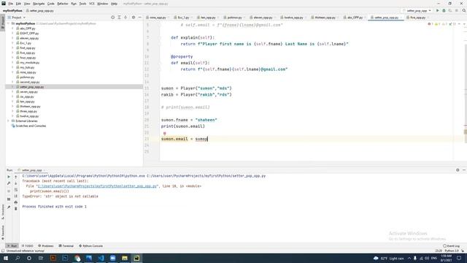Open the VCS menu
The height and width of the screenshot is (263, 467).
[91, 4]
